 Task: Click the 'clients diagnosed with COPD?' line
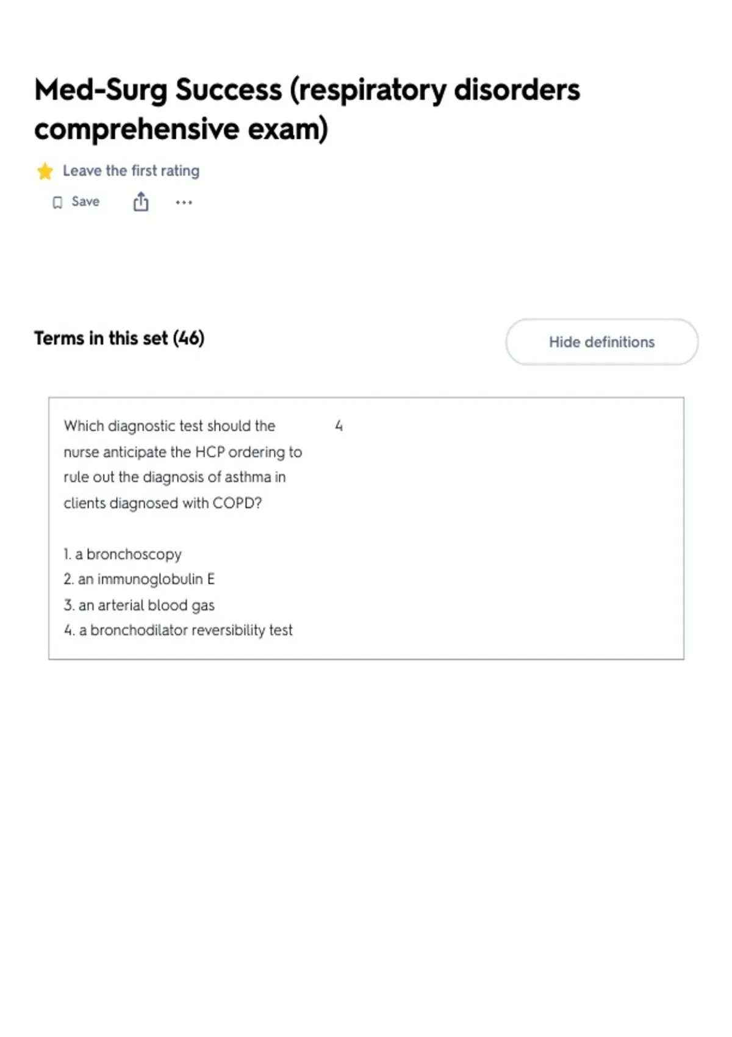tap(163, 503)
